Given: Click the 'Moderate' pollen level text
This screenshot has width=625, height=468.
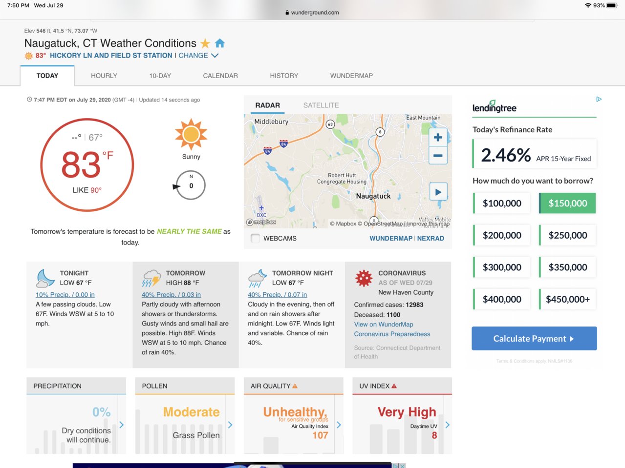Looking at the screenshot, I should (x=192, y=412).
